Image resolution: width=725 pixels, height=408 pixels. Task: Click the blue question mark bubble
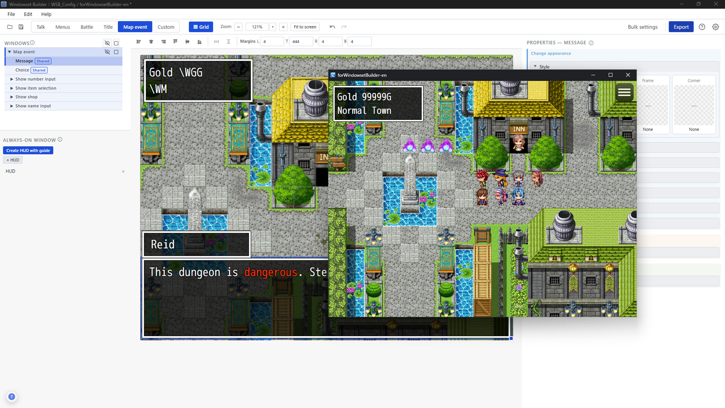click(12, 397)
